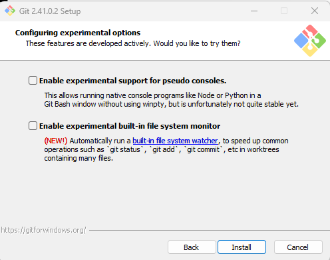Image resolution: width=330 pixels, height=260 pixels.
Task: Start installation with the Install button
Action: (x=242, y=247)
